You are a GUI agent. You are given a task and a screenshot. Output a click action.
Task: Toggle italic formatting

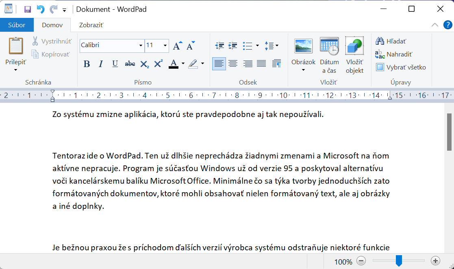101,64
